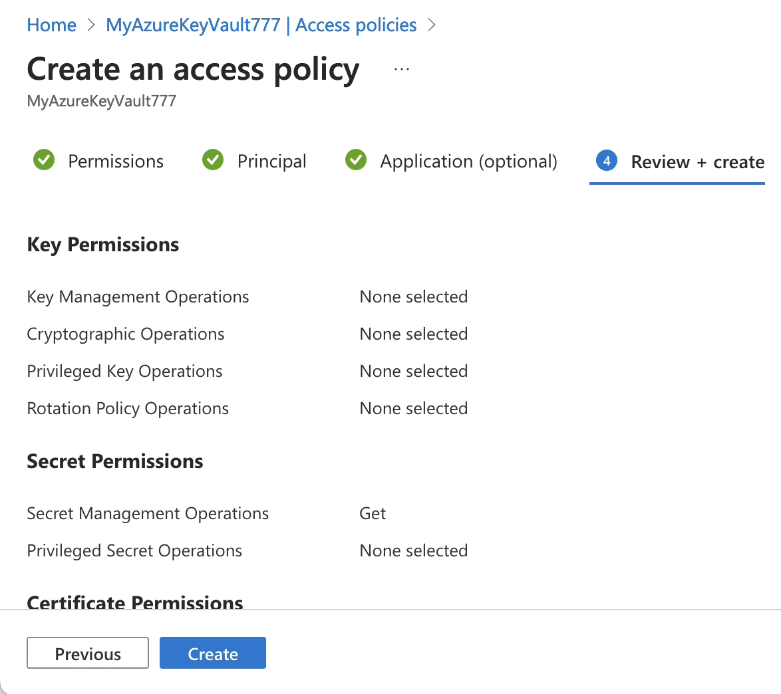Switch to the Permissions step tab
The height and width of the screenshot is (694, 781).
coord(116,162)
